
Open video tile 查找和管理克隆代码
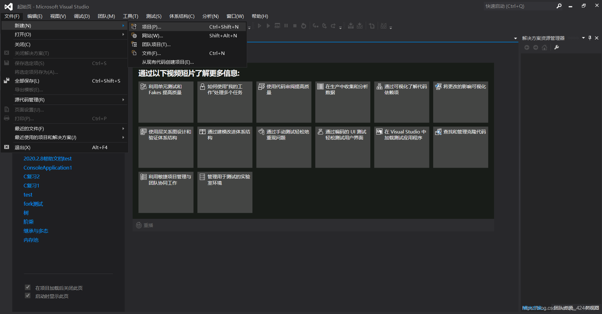[x=461, y=147]
